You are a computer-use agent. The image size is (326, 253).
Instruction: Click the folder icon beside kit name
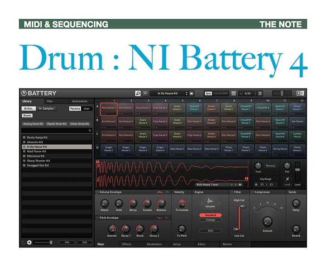[x=192, y=93]
